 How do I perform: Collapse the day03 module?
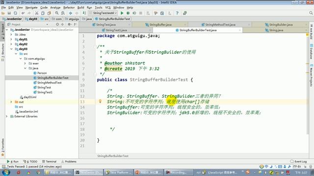click(x=11, y=49)
